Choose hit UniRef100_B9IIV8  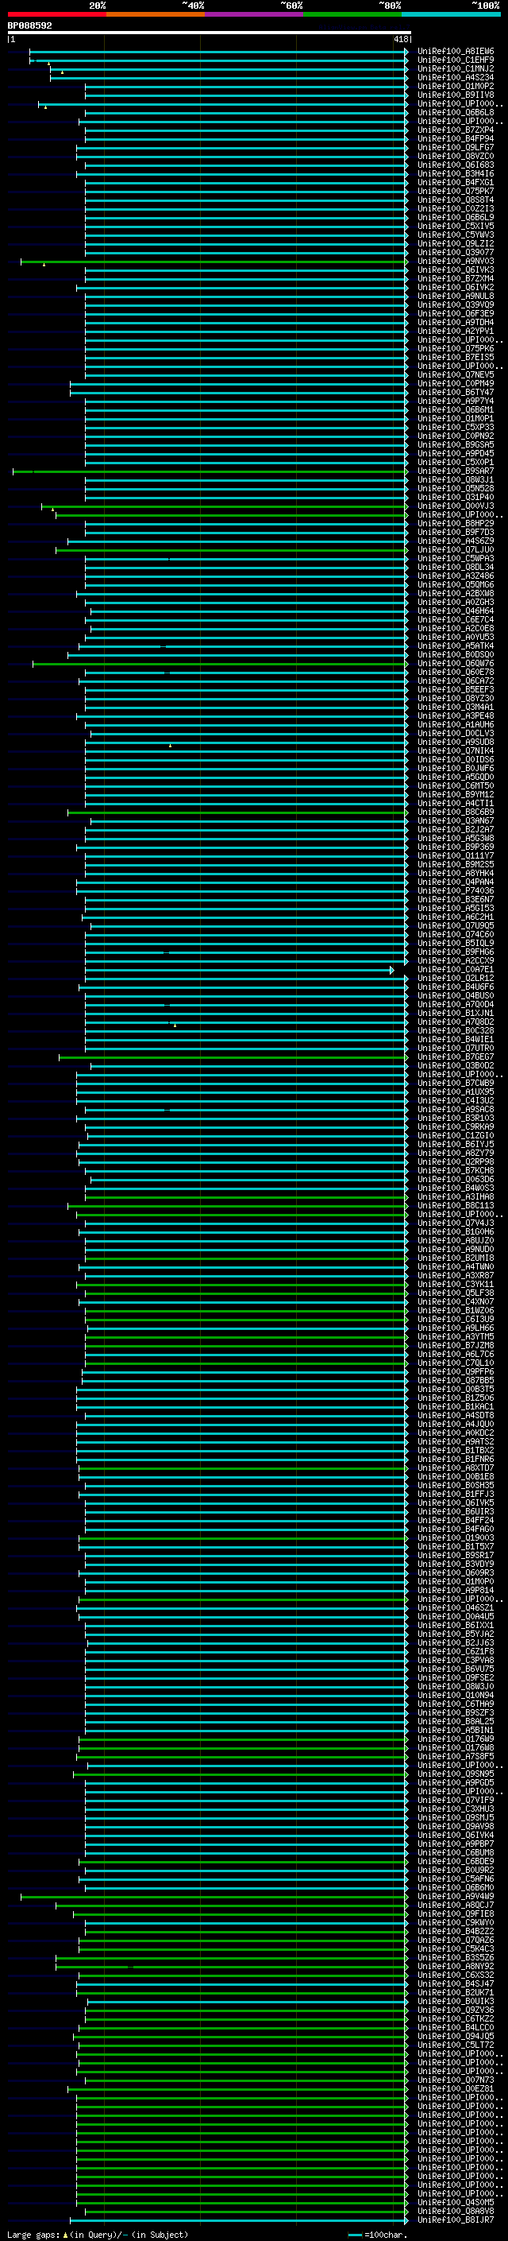point(456,95)
